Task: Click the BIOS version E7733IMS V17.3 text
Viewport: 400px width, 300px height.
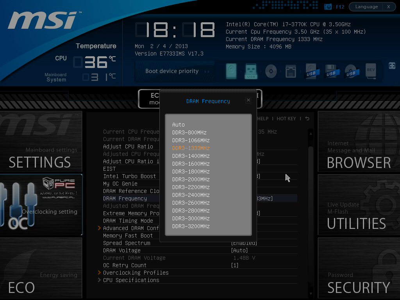Action: tap(169, 54)
